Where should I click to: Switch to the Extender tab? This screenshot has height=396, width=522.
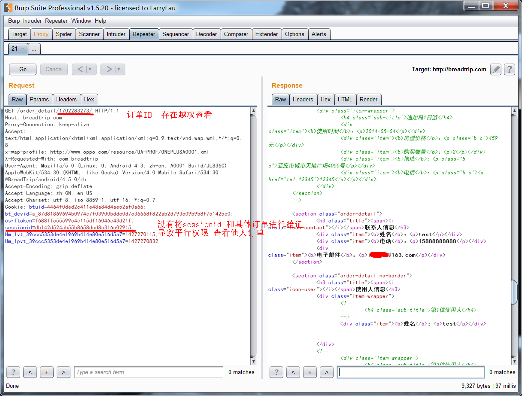tap(267, 34)
